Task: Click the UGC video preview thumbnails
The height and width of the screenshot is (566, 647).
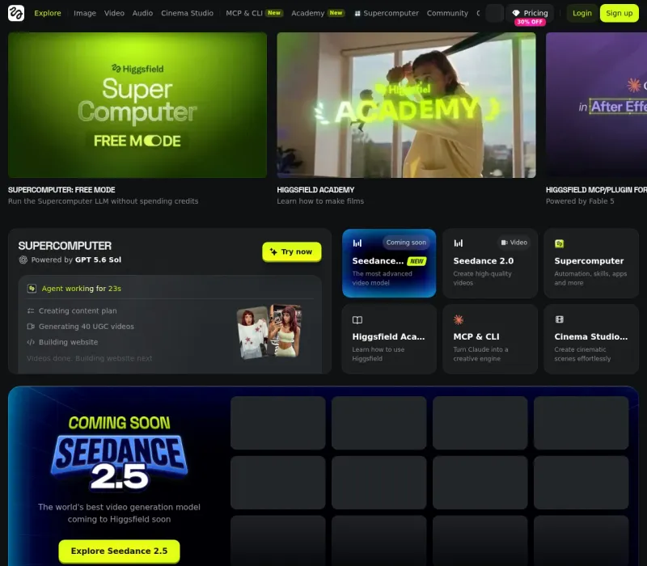Action: pos(269,331)
